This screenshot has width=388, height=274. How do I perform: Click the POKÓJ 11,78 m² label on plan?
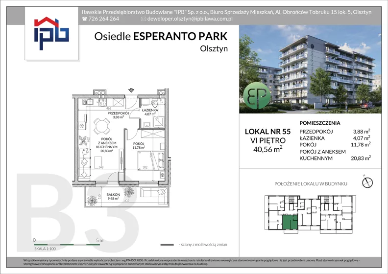[x=139, y=145]
